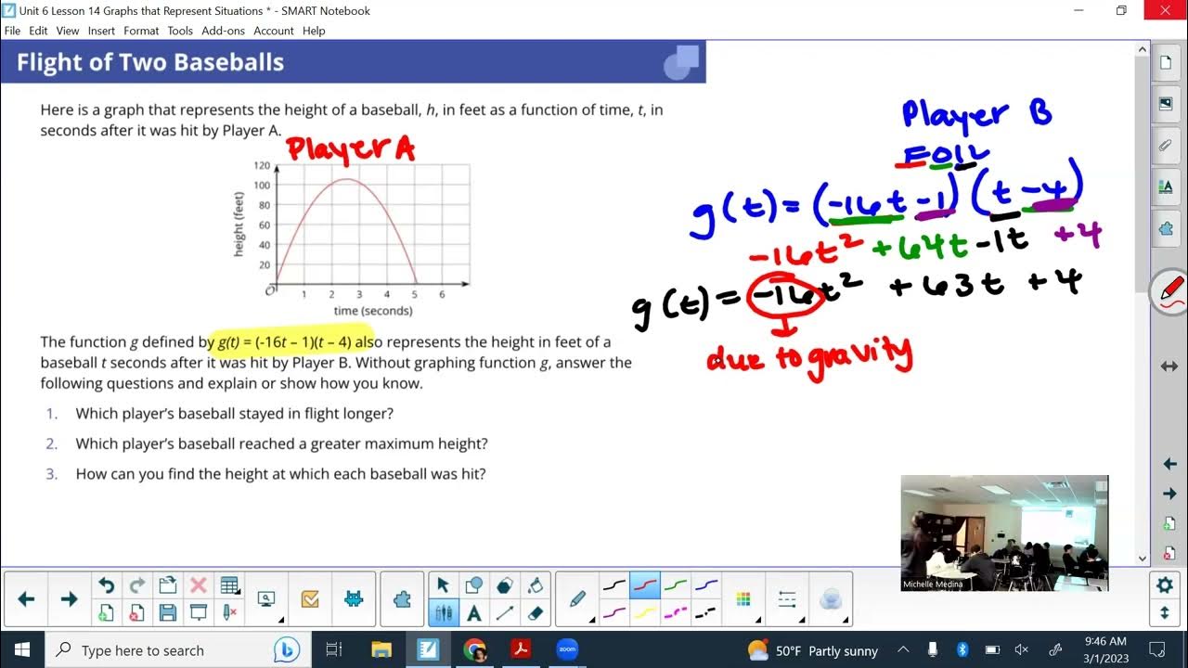The image size is (1188, 668).
Task: Toggle the Pens tool
Action: [x=443, y=612]
